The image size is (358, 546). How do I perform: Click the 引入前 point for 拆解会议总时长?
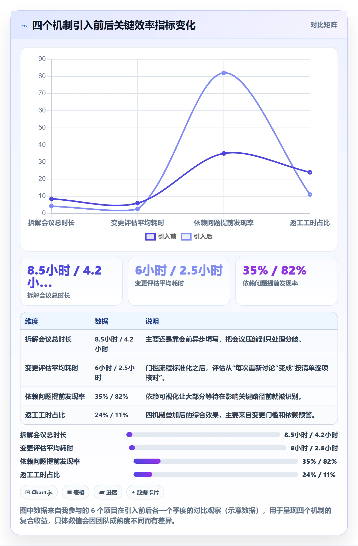coord(51,199)
